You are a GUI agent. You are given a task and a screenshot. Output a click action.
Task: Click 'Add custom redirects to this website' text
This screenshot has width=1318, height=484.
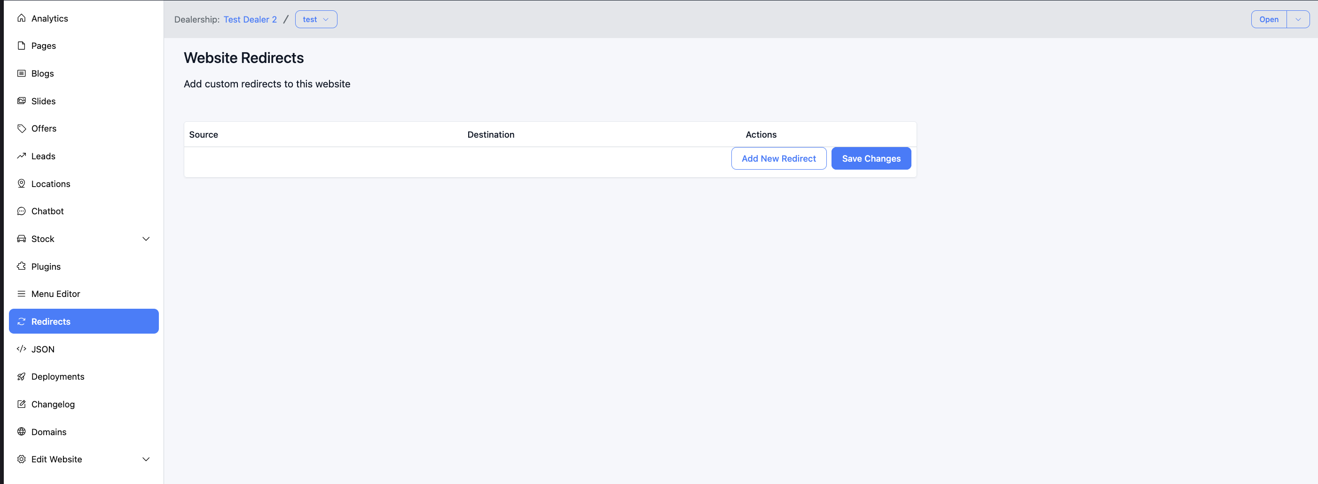tap(267, 84)
